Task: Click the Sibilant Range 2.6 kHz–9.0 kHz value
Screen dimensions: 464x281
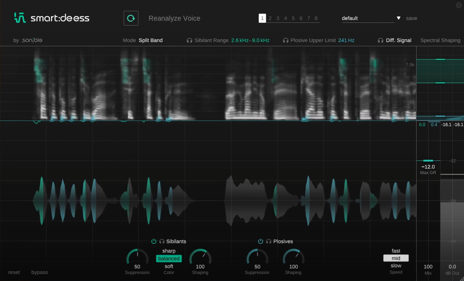Action: coord(250,40)
